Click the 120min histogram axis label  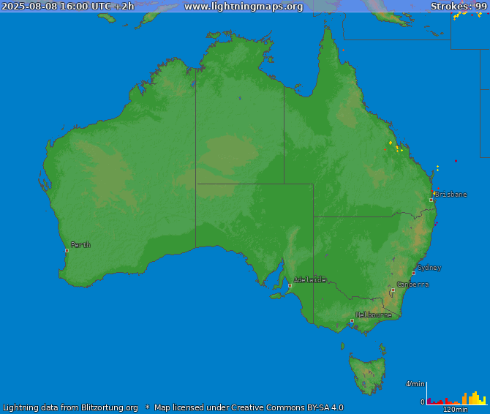[455, 410]
